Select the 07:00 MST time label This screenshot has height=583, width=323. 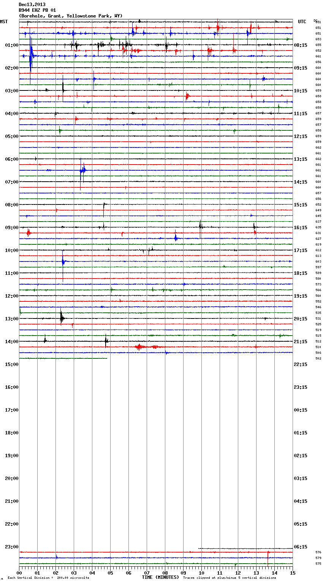[11, 182]
